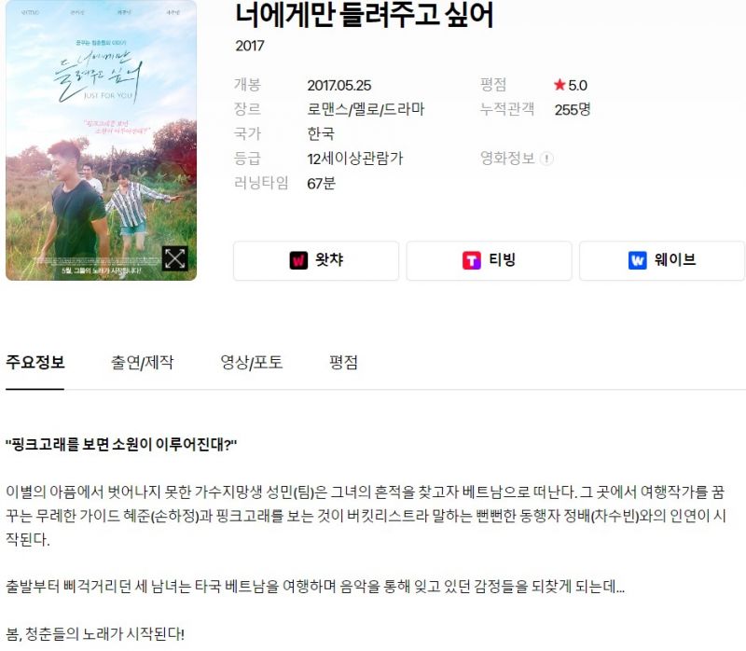Click the movie poster thumbnail
The width and height of the screenshot is (746, 651).
[101, 139]
